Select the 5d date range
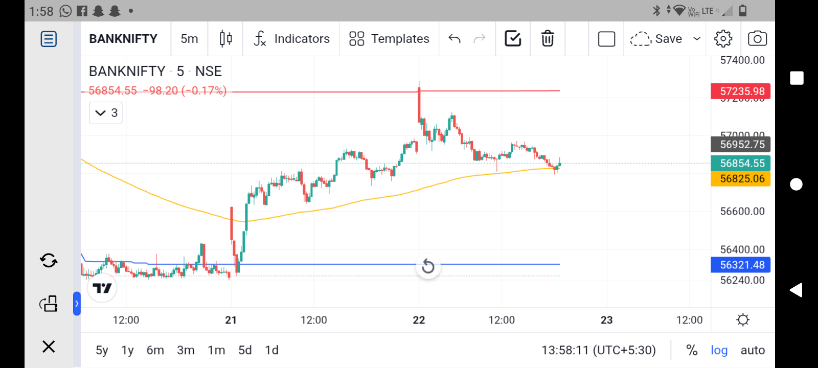 (245, 350)
